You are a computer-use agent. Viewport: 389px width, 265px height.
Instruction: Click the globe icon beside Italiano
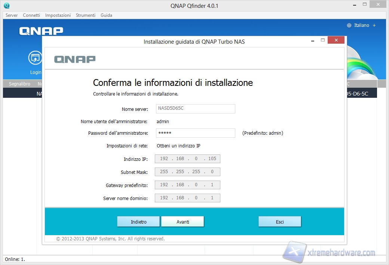349,25
